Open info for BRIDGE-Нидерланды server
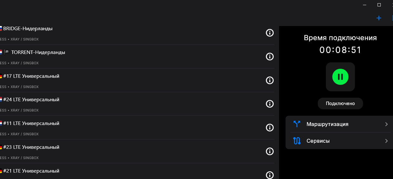The height and width of the screenshot is (179, 393). (269, 33)
